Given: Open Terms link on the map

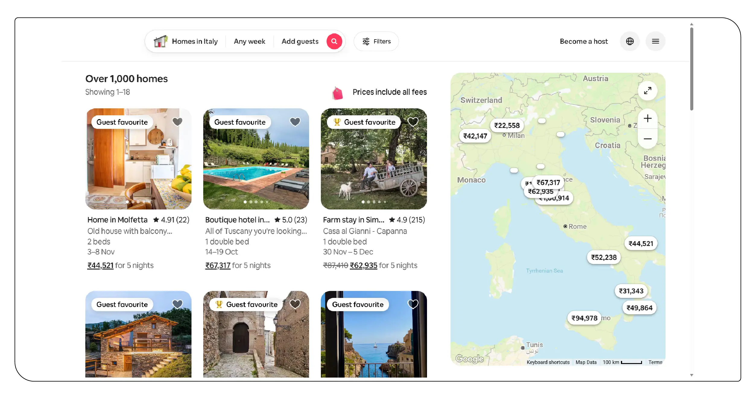Looking at the screenshot, I should tap(655, 362).
